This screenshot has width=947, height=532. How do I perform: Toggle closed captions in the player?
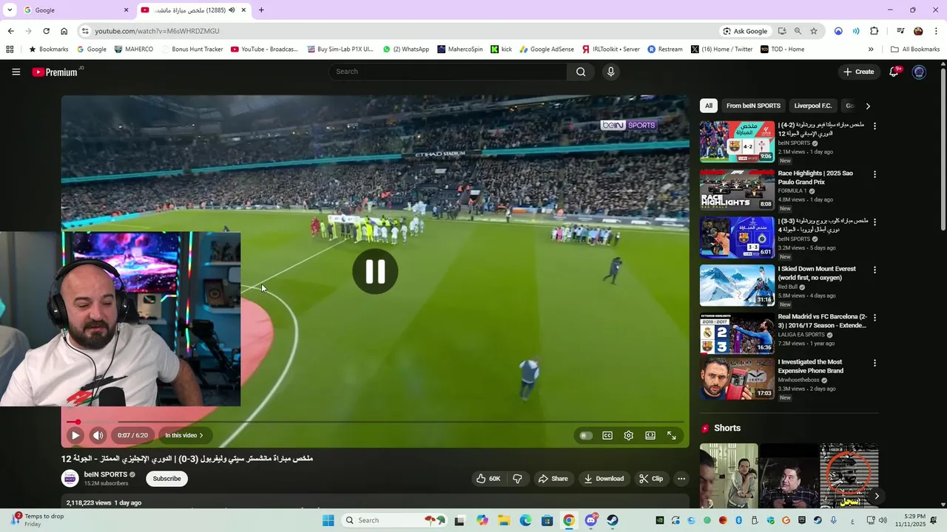pos(607,435)
